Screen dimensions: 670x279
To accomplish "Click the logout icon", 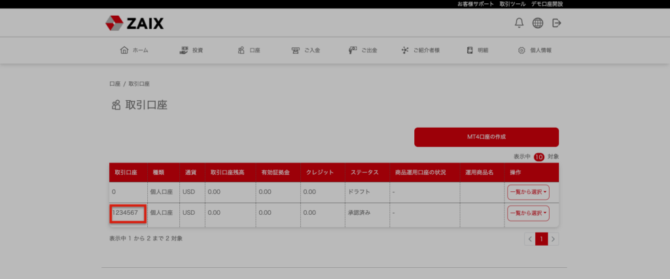I will point(557,24).
